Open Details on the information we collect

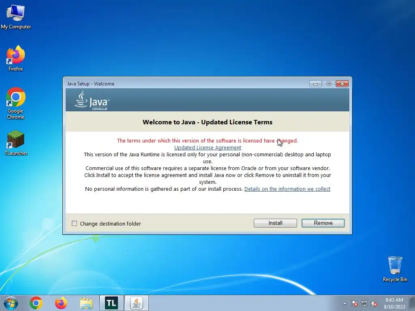click(x=287, y=189)
